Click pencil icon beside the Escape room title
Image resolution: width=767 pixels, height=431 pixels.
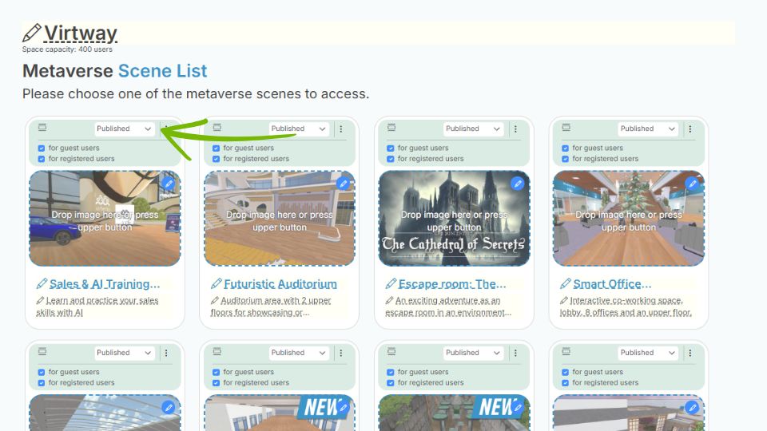click(391, 284)
